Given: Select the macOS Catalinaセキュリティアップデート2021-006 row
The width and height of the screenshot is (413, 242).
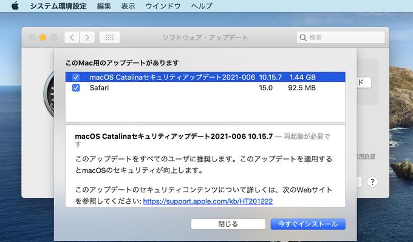Looking at the screenshot, I should point(205,77).
